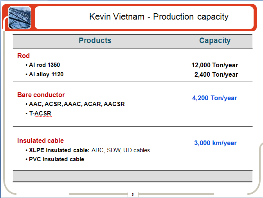Viewport: 263px width, 198px height.
Task: Select the 12,000 Ton/year value
Action: 215,65
